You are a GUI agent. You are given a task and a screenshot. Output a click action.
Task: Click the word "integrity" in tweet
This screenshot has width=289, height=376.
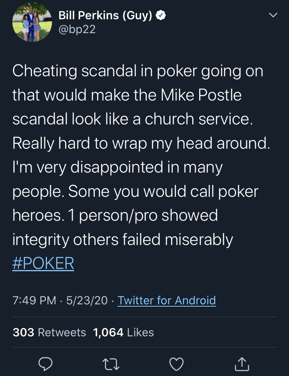pyautogui.click(x=40, y=240)
